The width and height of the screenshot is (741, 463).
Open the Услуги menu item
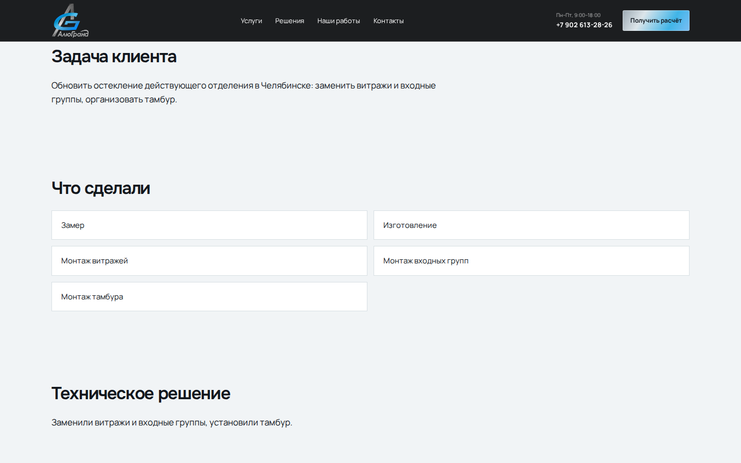[251, 21]
